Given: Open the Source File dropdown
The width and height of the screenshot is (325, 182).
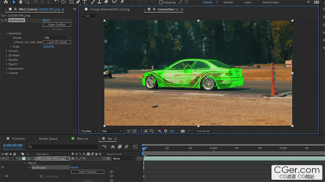Looking at the screenshot, I should 57,38.
